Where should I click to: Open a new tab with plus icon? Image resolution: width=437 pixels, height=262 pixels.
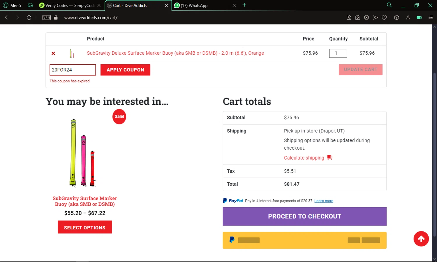(x=244, y=5)
